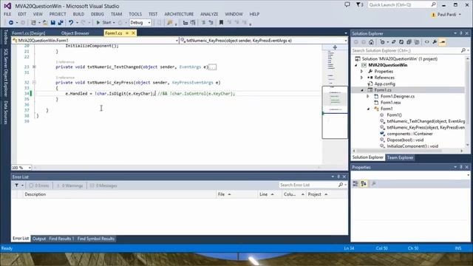Expand the Form1.Designer.cs node
Image resolution: width=473 pixels, height=266 pixels.
pos(368,96)
